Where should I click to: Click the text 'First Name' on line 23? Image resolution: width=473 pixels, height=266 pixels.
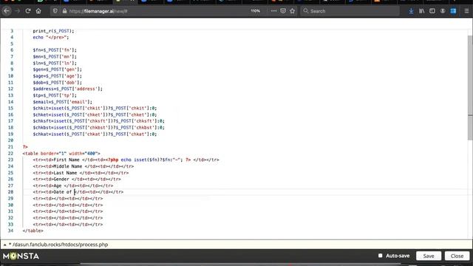tap(67, 160)
